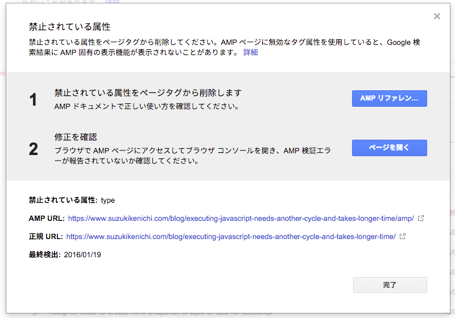Select step heading 修正を確認

pos(76,137)
